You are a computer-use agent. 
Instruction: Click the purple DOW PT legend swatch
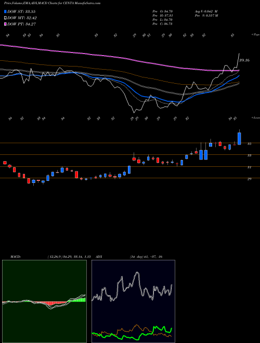[x=6, y=24]
